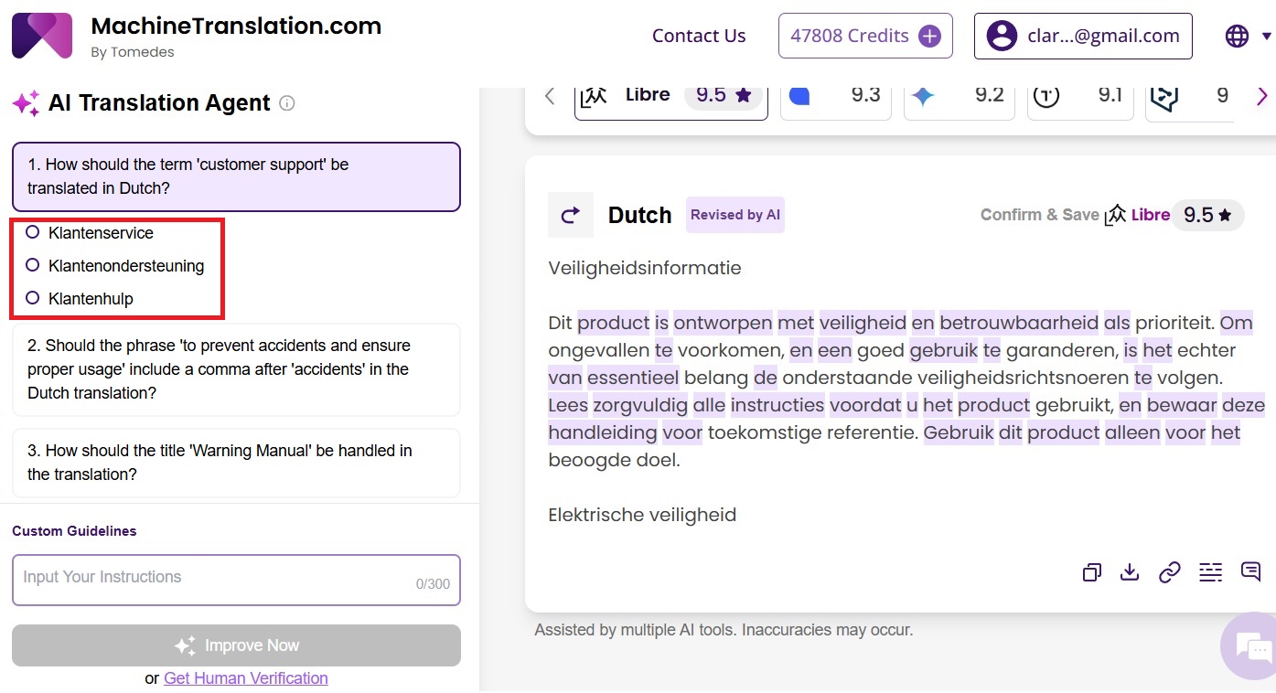The image size is (1276, 693).
Task: Open the comment feedback icon
Action: (x=1250, y=571)
